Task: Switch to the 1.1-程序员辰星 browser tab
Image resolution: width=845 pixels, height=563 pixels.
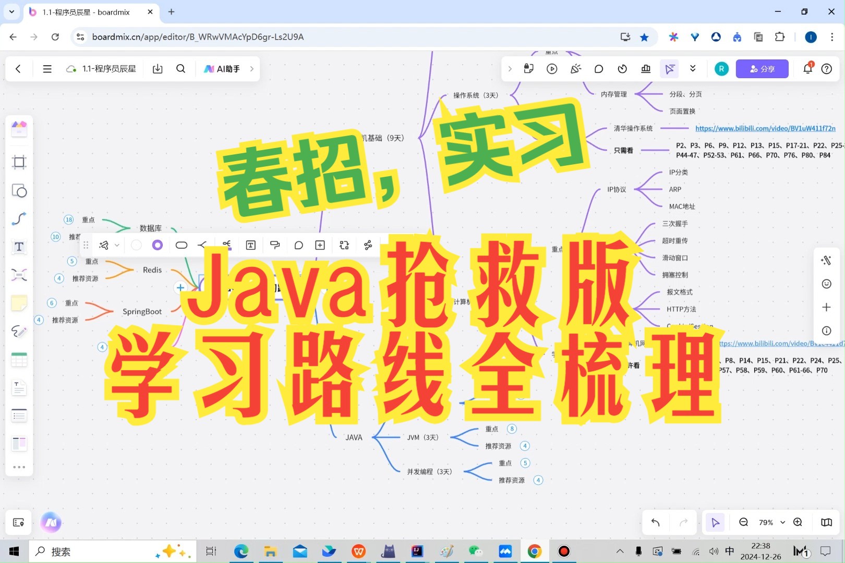Action: tap(86, 12)
